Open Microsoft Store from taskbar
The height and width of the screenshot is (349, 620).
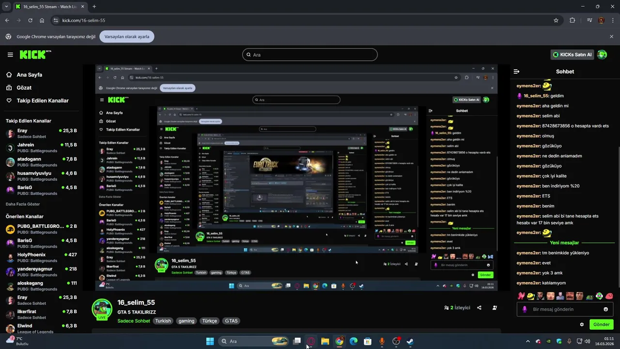[x=368, y=341]
